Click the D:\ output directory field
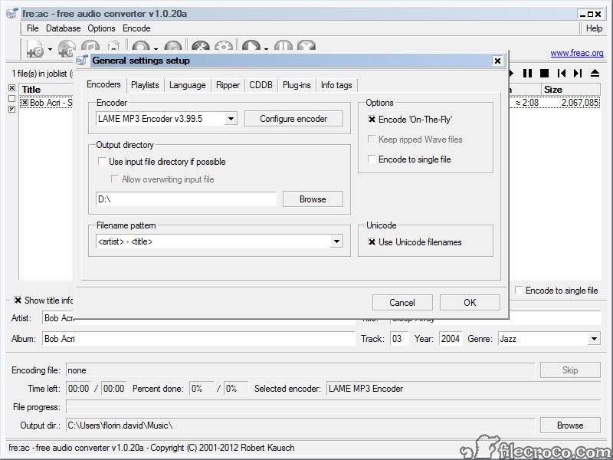Viewport: 613px width, 460px height. (x=186, y=199)
